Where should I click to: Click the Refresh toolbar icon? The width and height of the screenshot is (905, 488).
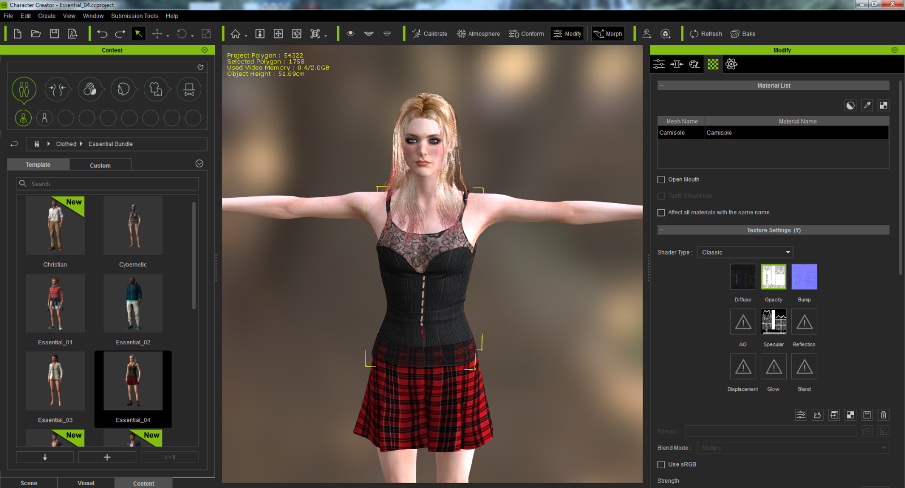click(705, 34)
